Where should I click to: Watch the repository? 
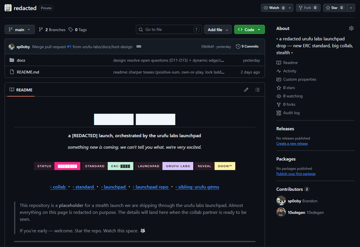pyautogui.click(x=274, y=8)
